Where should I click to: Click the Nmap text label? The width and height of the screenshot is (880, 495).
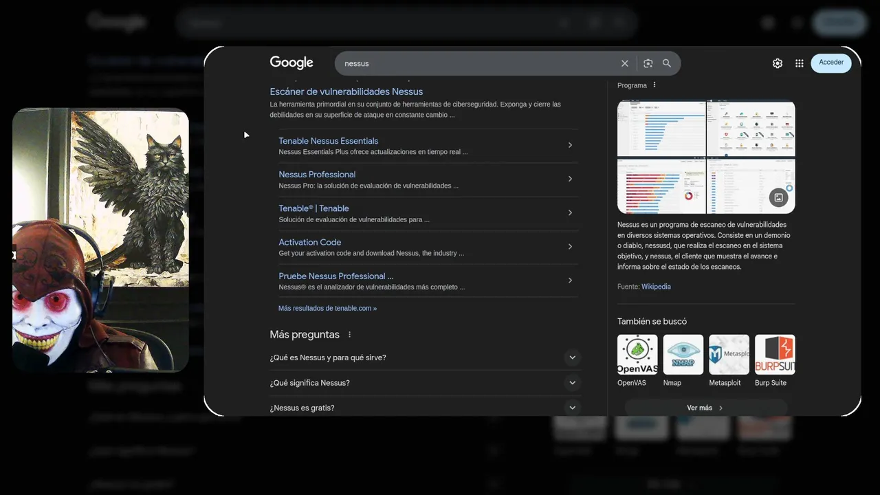tap(672, 383)
